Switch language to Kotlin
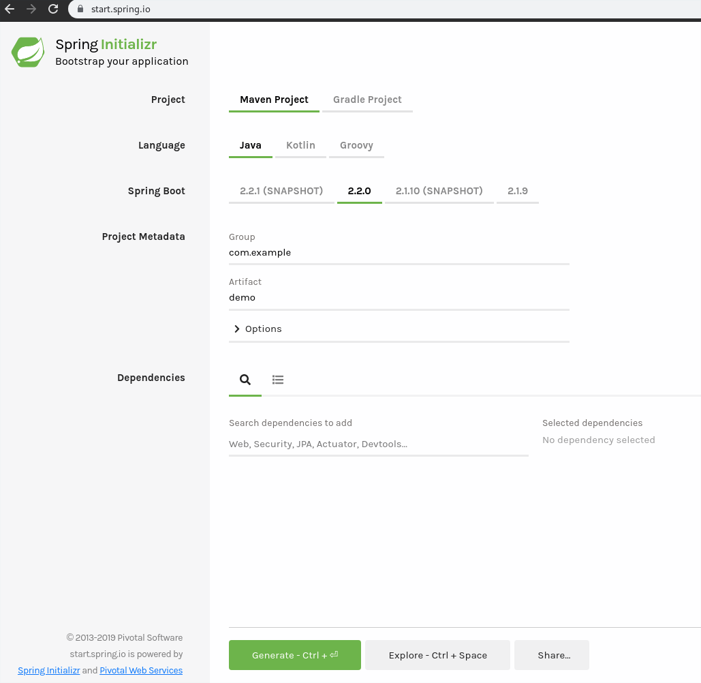 (x=300, y=145)
